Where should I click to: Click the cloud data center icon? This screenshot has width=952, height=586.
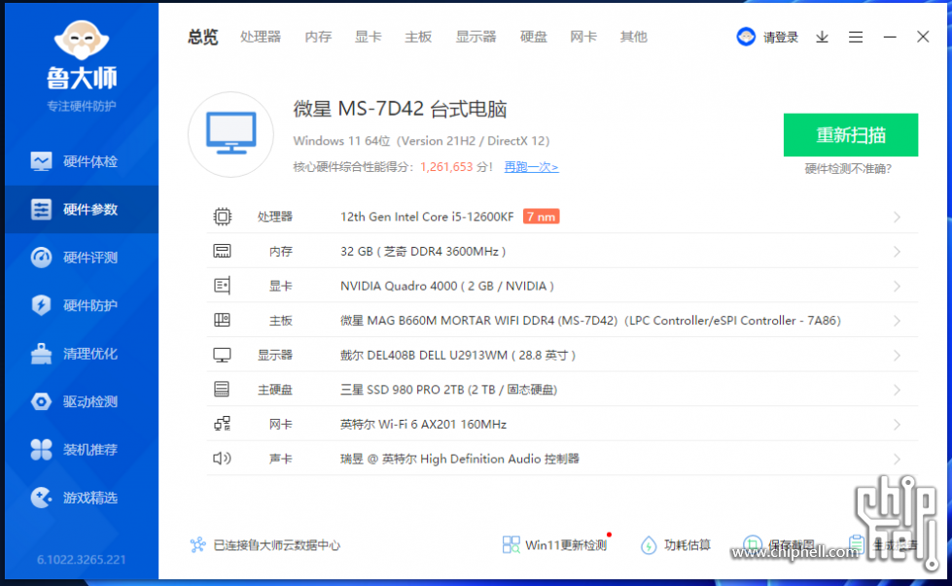coord(198,545)
